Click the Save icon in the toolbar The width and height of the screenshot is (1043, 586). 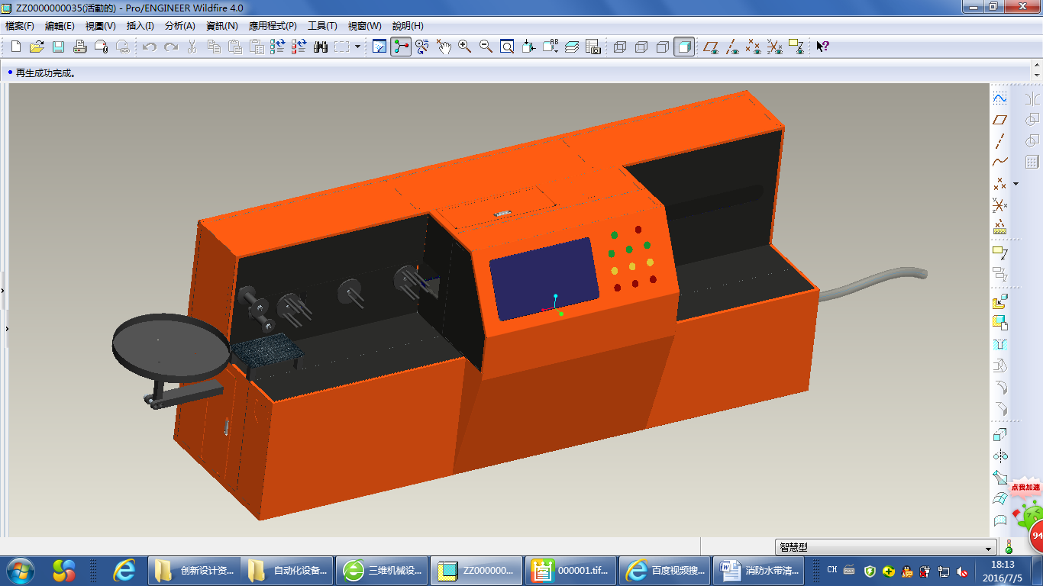coord(58,47)
